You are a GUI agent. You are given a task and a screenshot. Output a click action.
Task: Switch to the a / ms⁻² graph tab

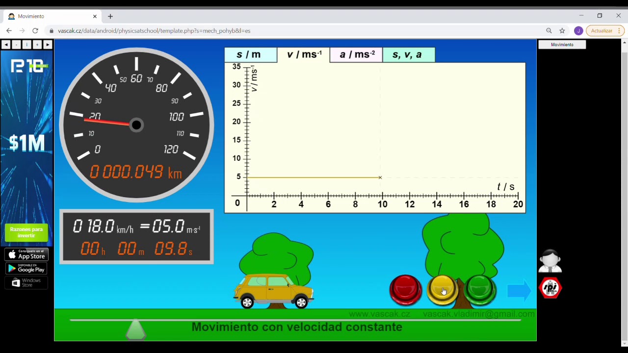point(356,54)
